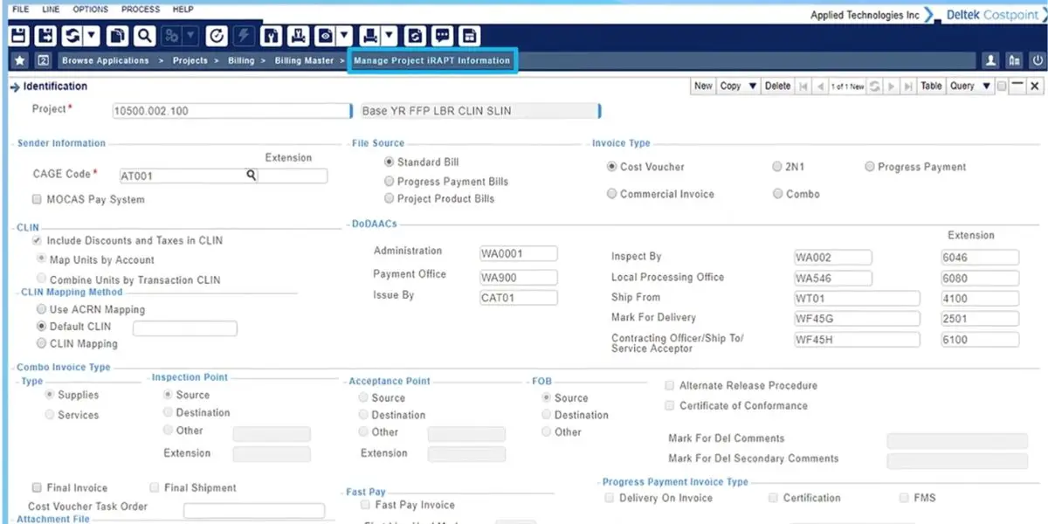The width and height of the screenshot is (1048, 524).
Task: Select Commercial Invoice radio button
Action: 612,194
